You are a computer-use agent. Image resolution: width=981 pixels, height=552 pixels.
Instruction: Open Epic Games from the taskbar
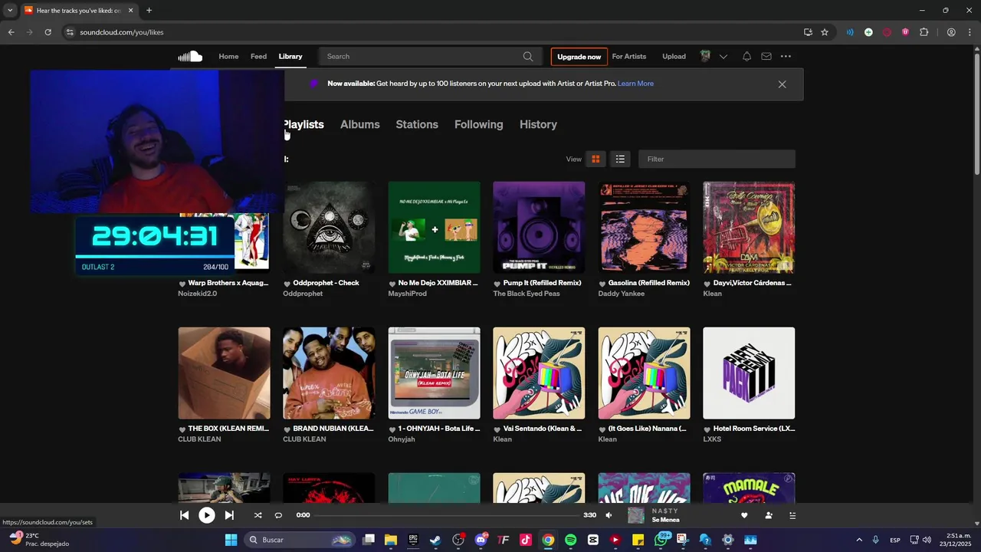pyautogui.click(x=413, y=540)
